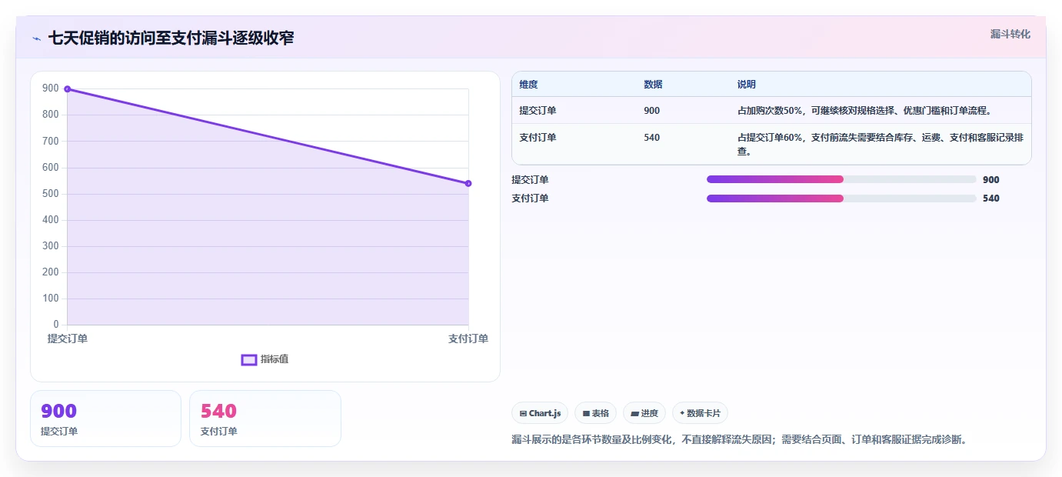The image size is (1062, 477).
Task: Click the 数据卡片 tag chip
Action: [x=700, y=413]
